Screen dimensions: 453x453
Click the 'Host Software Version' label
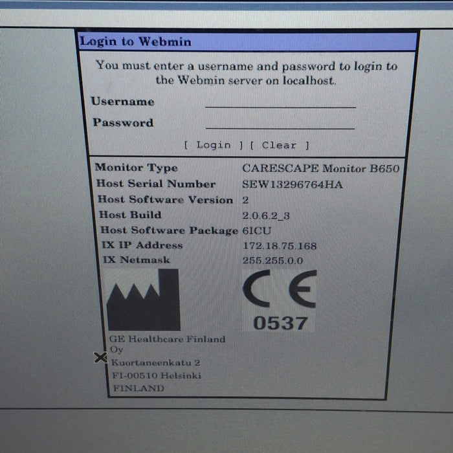click(165, 199)
